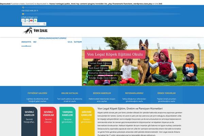Screen dimensions: 204x136
Task: Click the Von Legal logo
Action: 35,31
